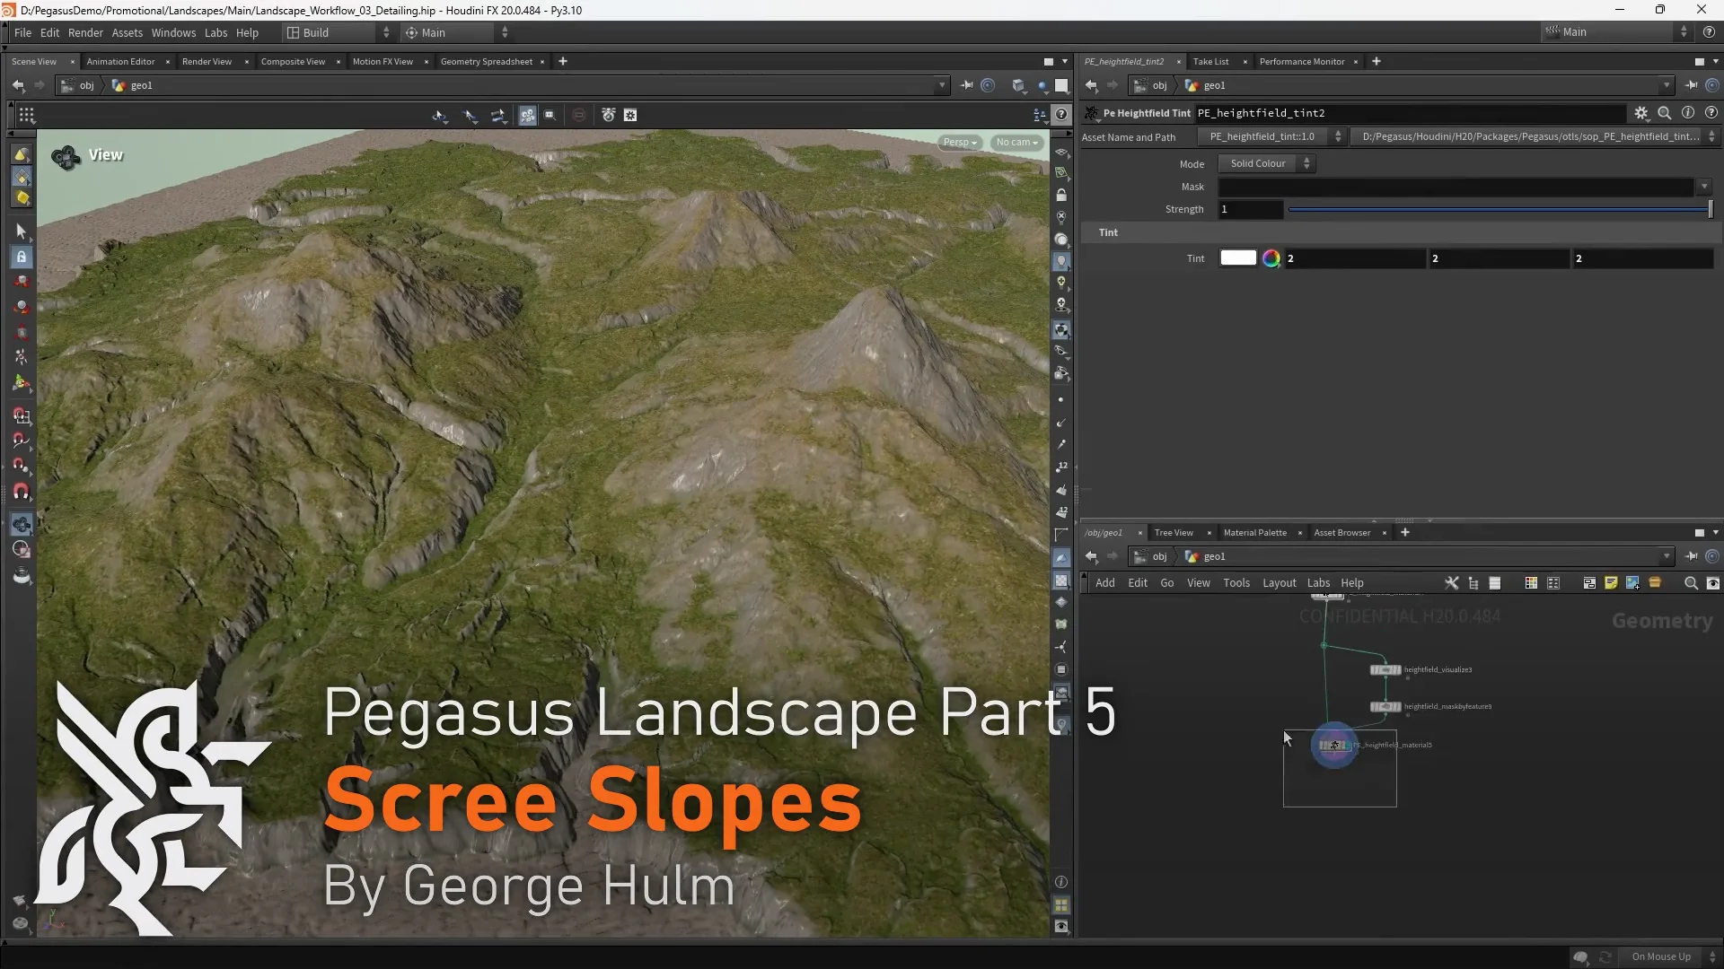Open the network search magnifier icon
Screen dimensions: 1724x969
point(1690,583)
